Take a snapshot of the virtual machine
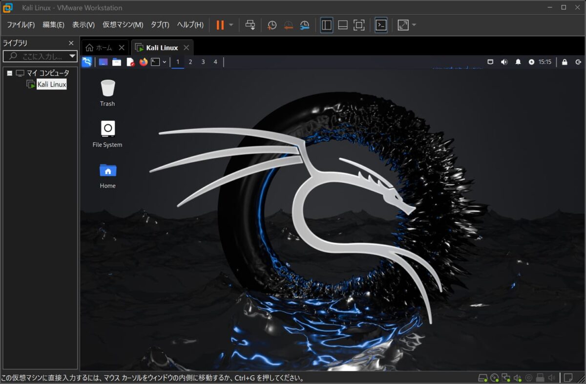This screenshot has height=384, width=586. pos(272,25)
